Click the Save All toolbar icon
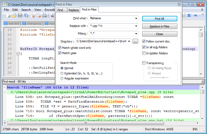The image size is (207, 134). (26, 16)
